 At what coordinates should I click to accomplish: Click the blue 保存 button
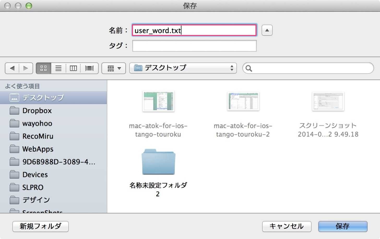click(343, 226)
